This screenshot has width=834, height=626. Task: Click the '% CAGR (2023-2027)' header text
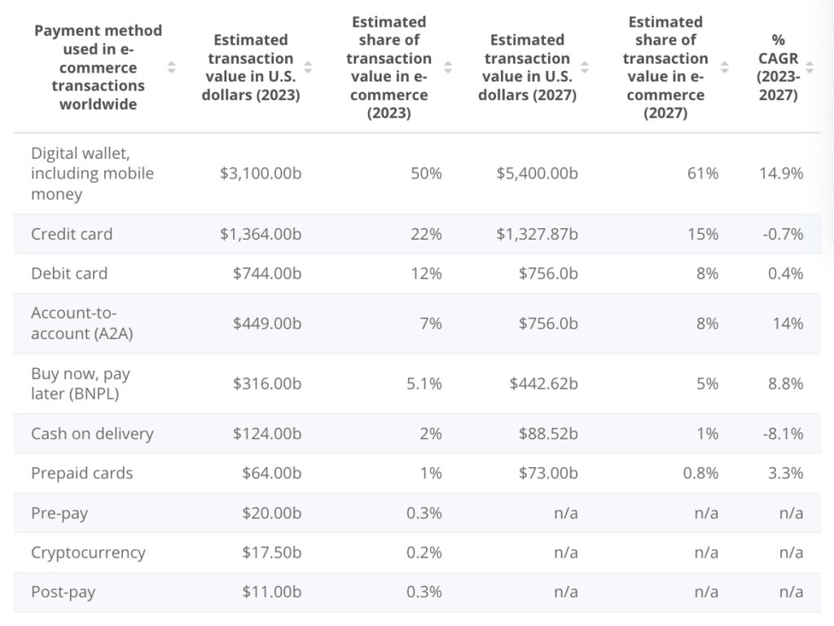coord(777,68)
